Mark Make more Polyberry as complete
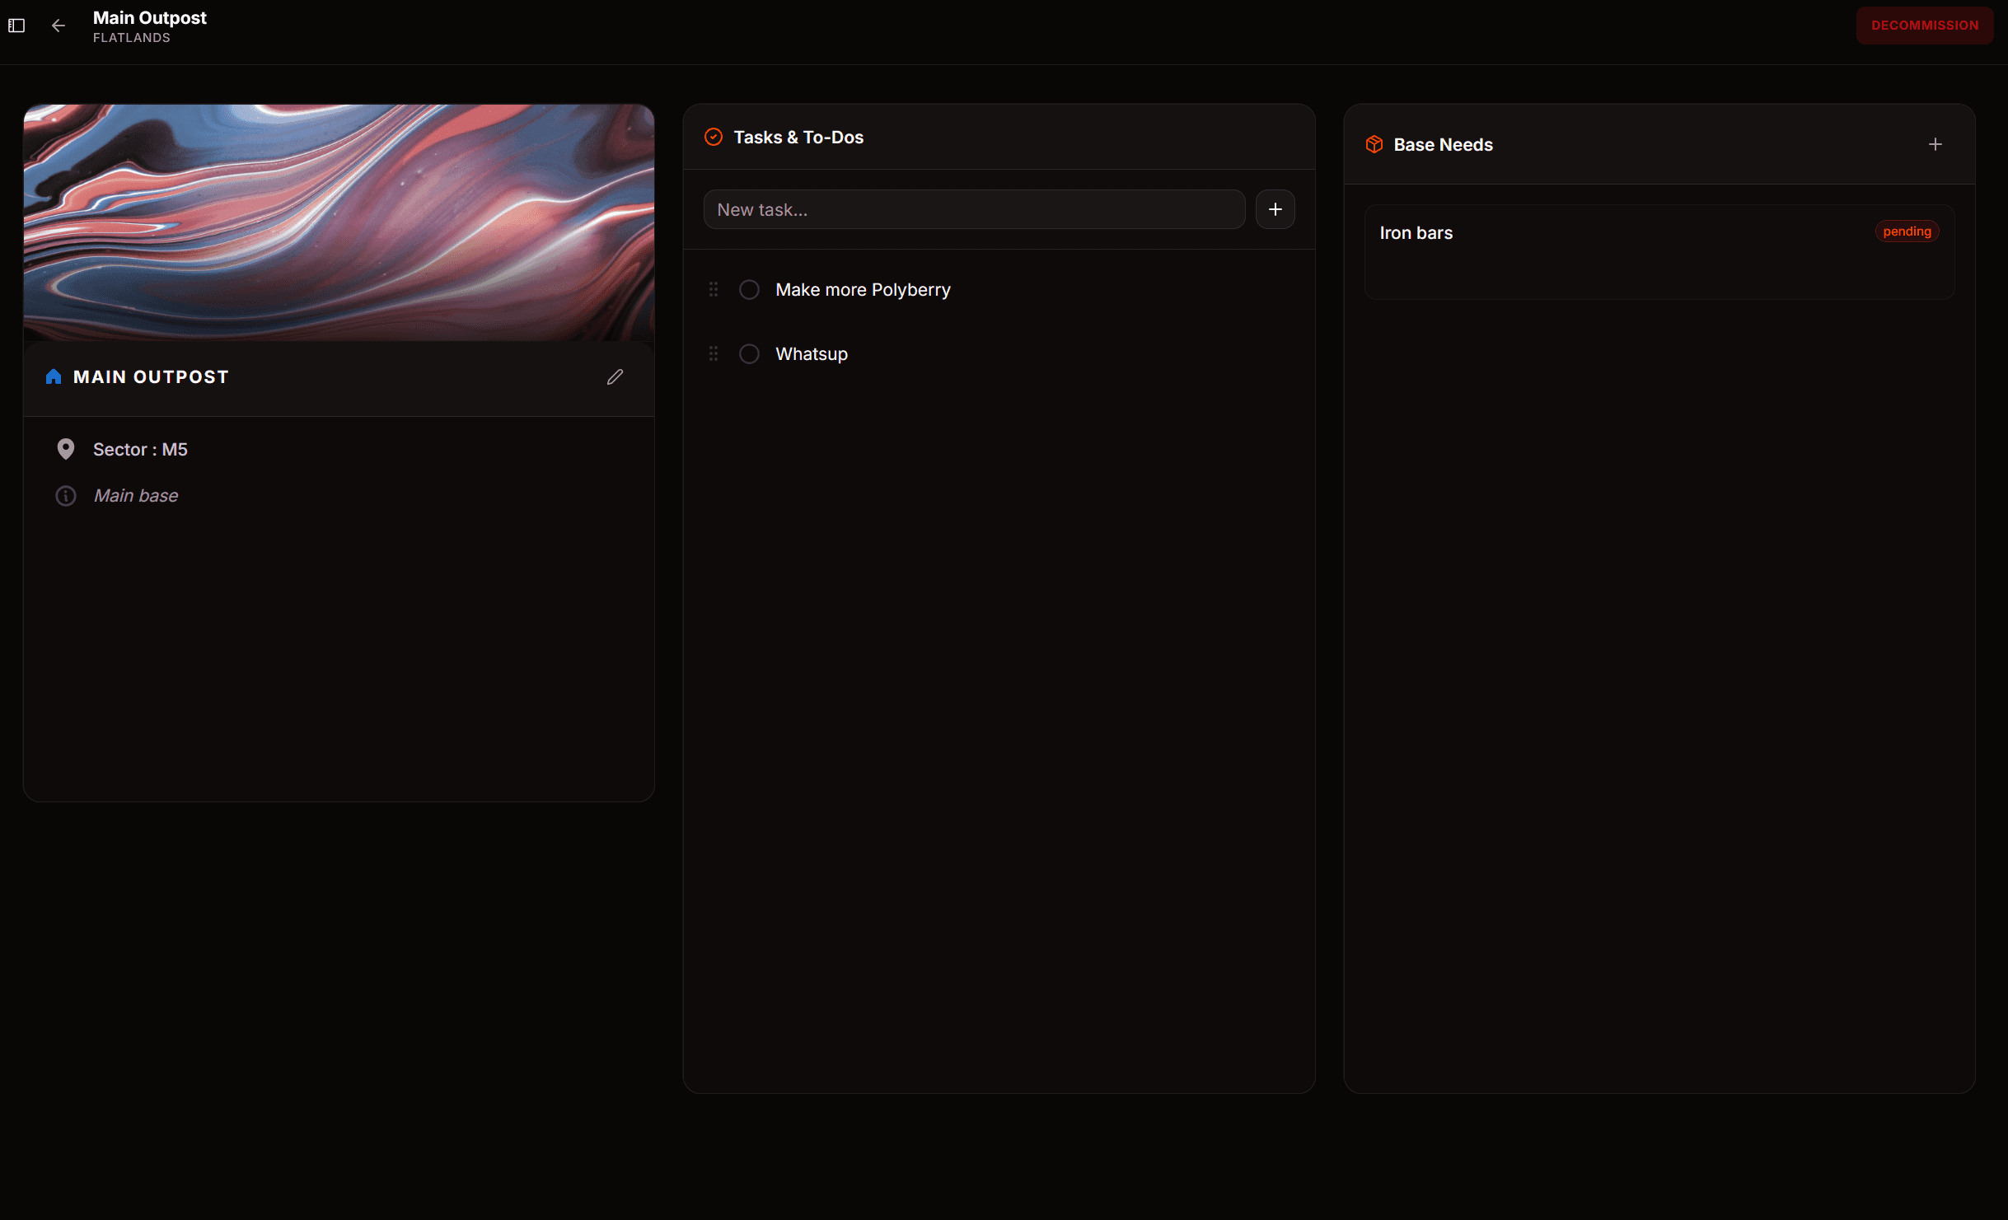Screen dimensions: 2008x1220 [749, 290]
